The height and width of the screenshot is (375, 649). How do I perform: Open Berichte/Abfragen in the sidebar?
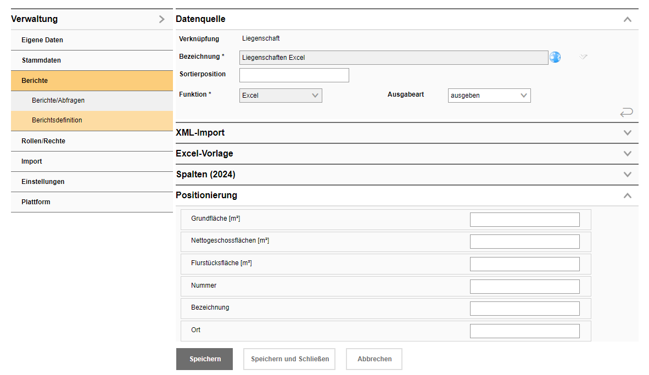point(58,100)
